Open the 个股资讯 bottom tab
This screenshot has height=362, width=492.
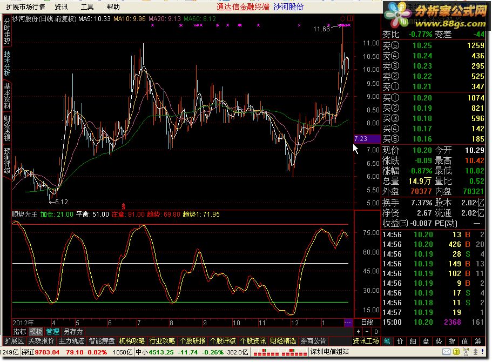pos(253,341)
